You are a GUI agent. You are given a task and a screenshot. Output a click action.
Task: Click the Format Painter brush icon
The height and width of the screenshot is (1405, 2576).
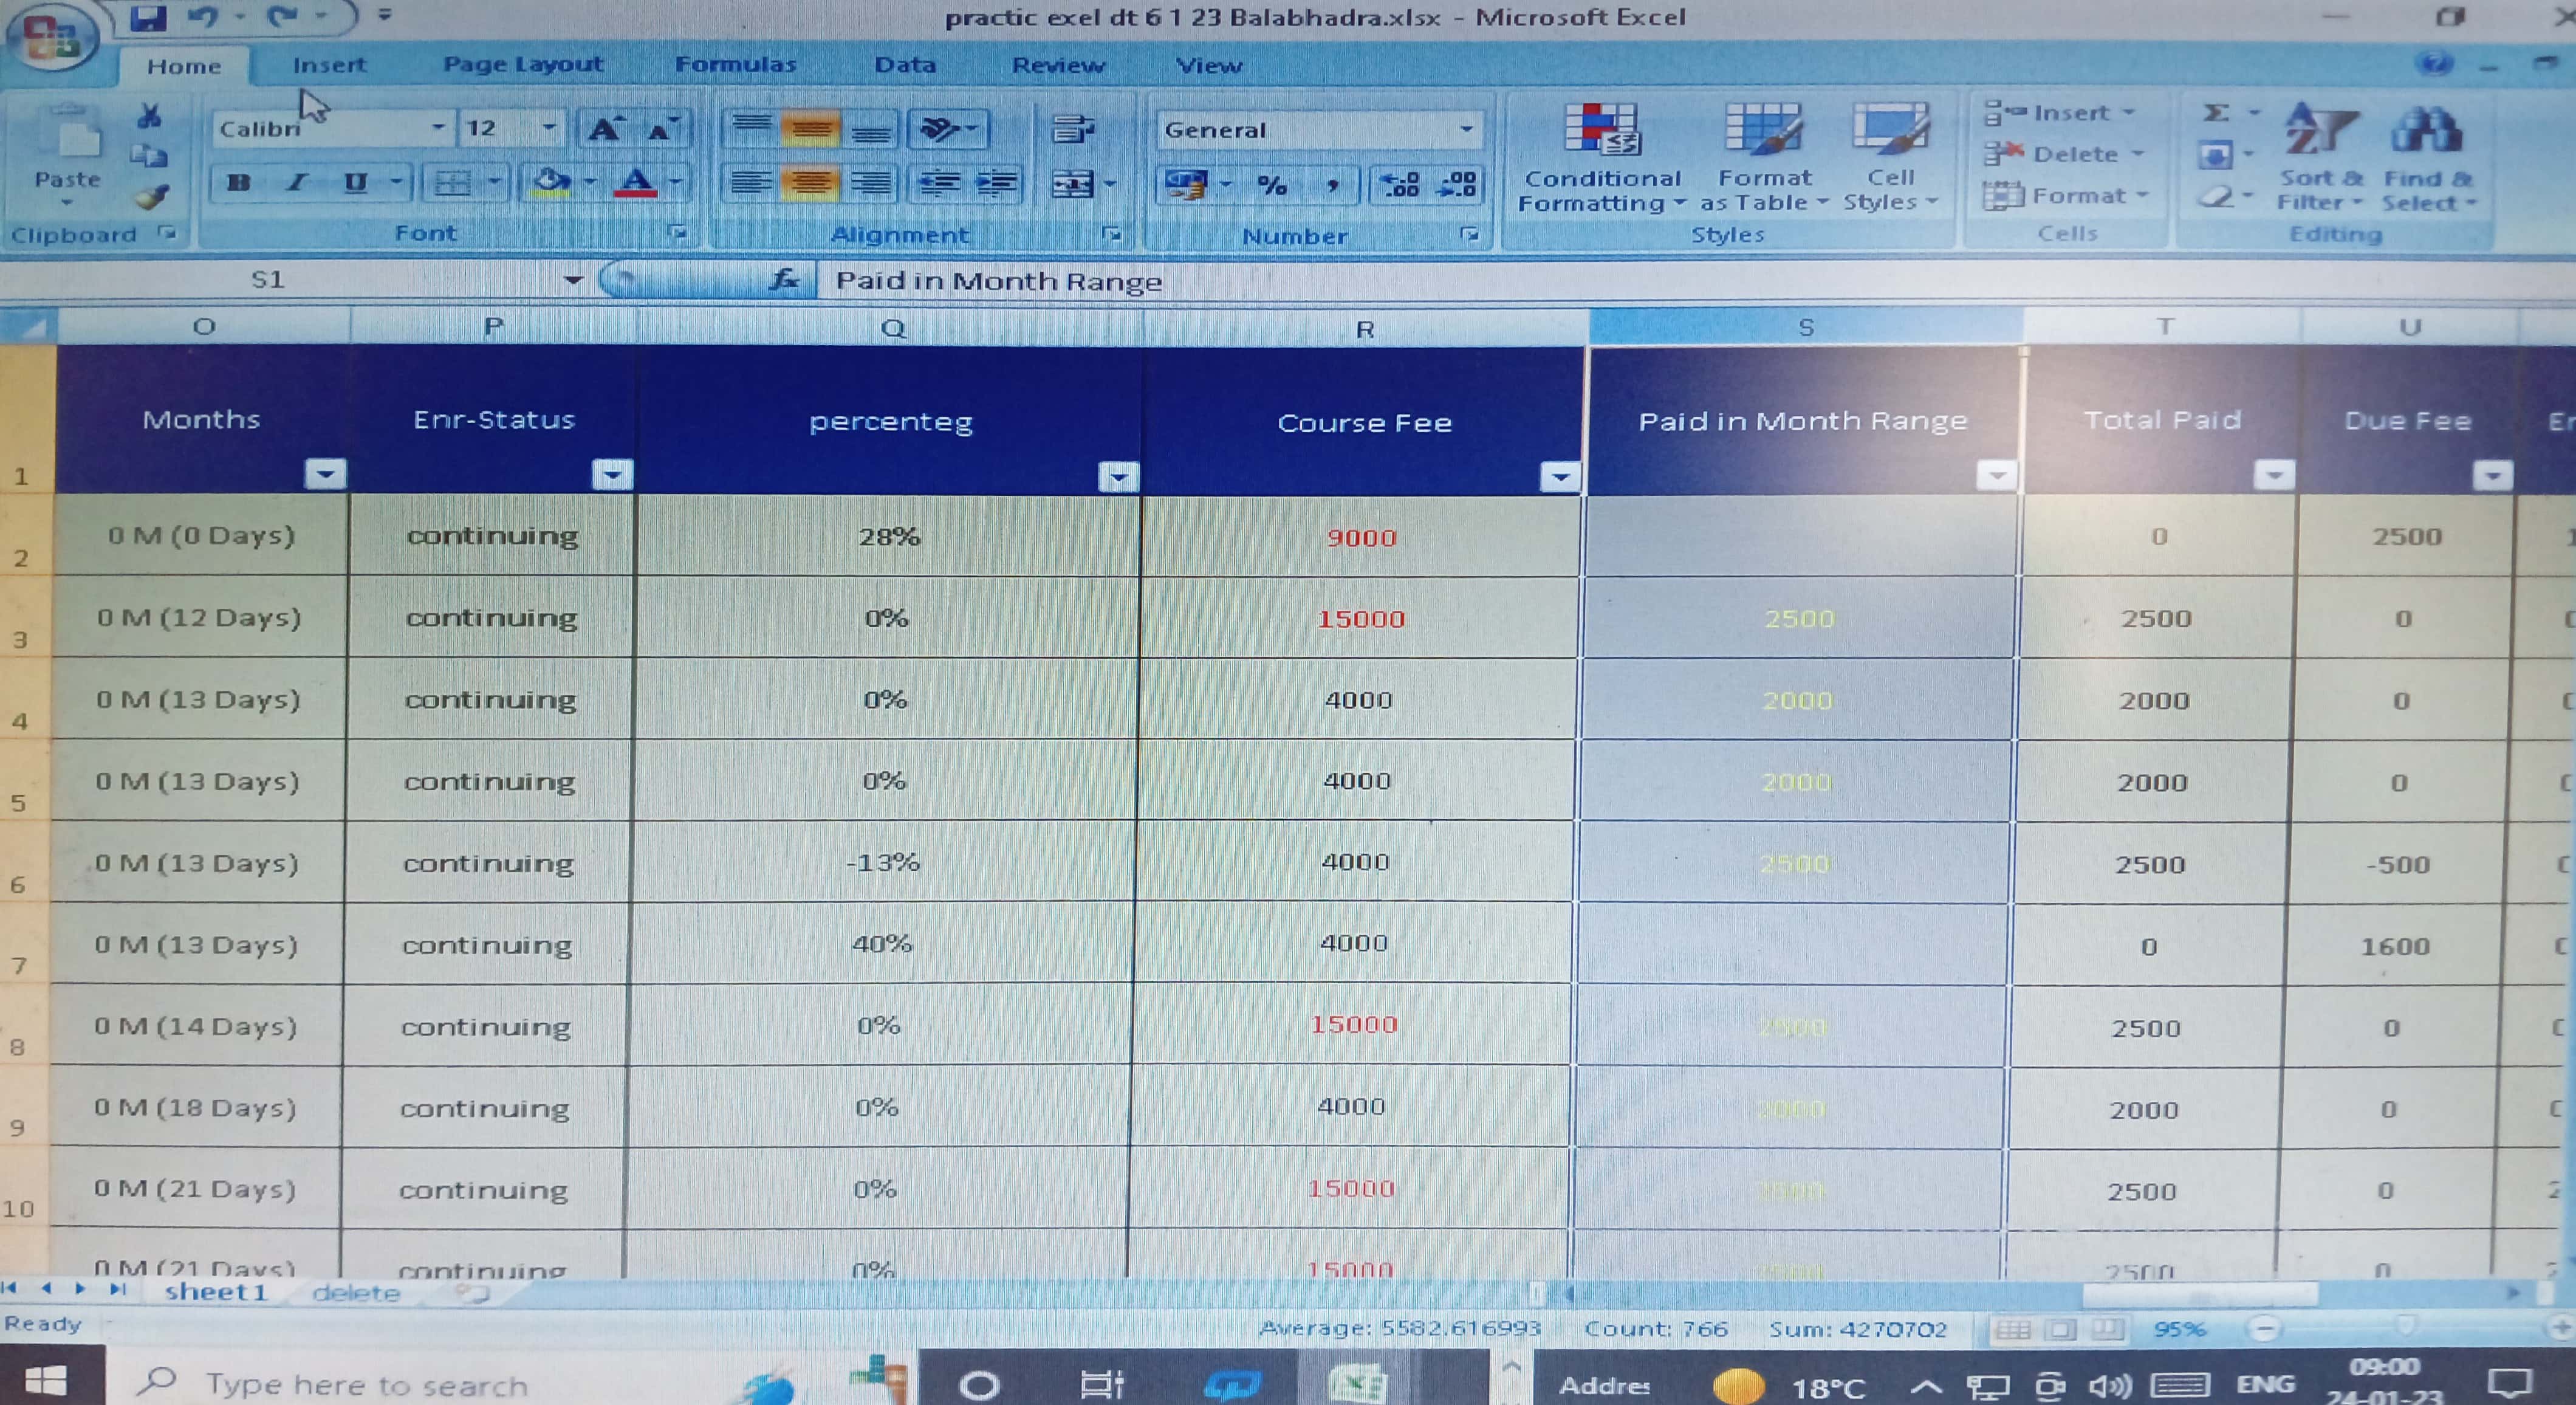(152, 196)
